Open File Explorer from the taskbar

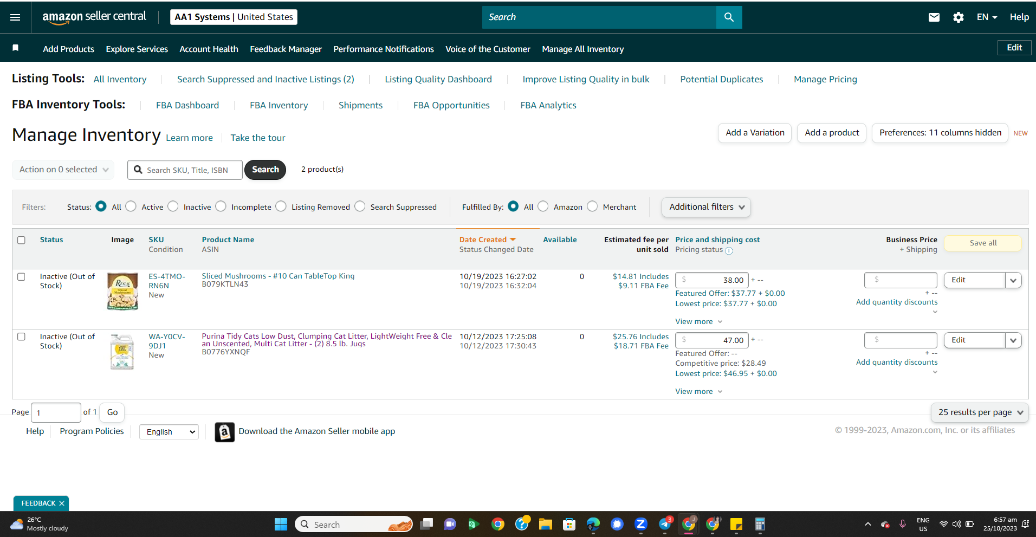coord(545,524)
